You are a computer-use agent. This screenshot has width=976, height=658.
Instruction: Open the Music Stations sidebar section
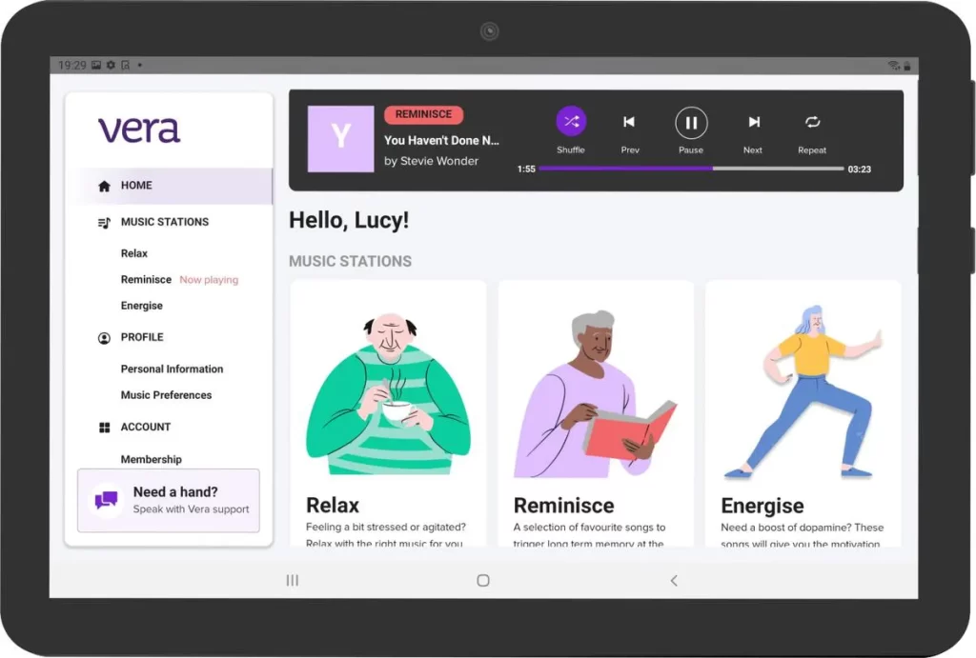pyautogui.click(x=164, y=222)
